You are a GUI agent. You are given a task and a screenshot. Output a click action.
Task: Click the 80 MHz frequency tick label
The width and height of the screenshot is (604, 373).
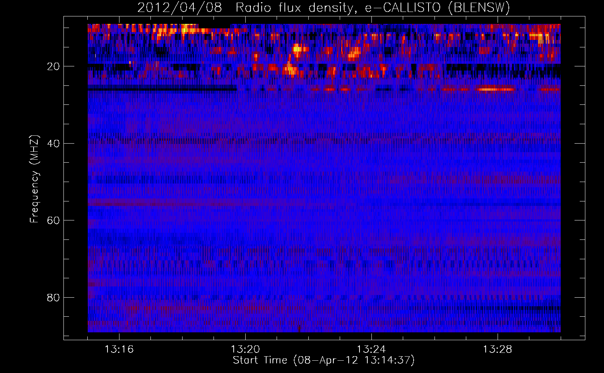[x=53, y=298]
